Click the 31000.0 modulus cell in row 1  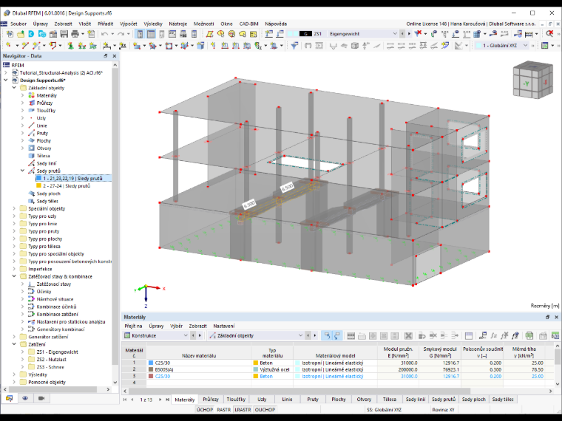pos(398,363)
